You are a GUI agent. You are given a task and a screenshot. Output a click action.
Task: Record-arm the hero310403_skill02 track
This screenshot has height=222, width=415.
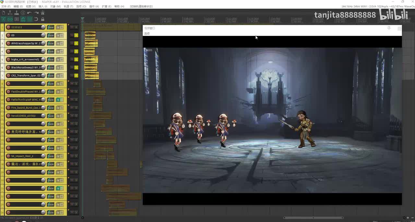pos(8,116)
